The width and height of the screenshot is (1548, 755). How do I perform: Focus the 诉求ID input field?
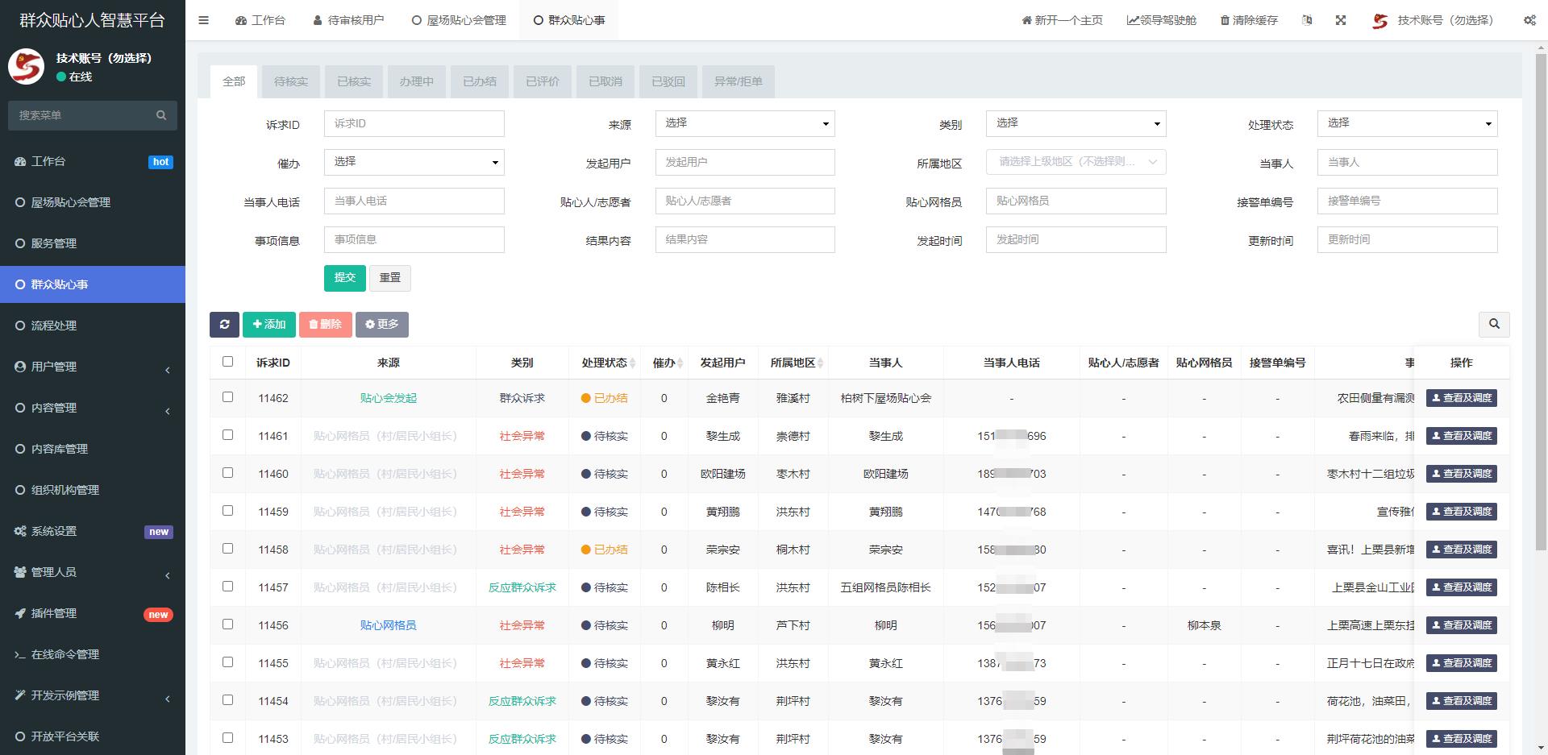click(x=414, y=123)
